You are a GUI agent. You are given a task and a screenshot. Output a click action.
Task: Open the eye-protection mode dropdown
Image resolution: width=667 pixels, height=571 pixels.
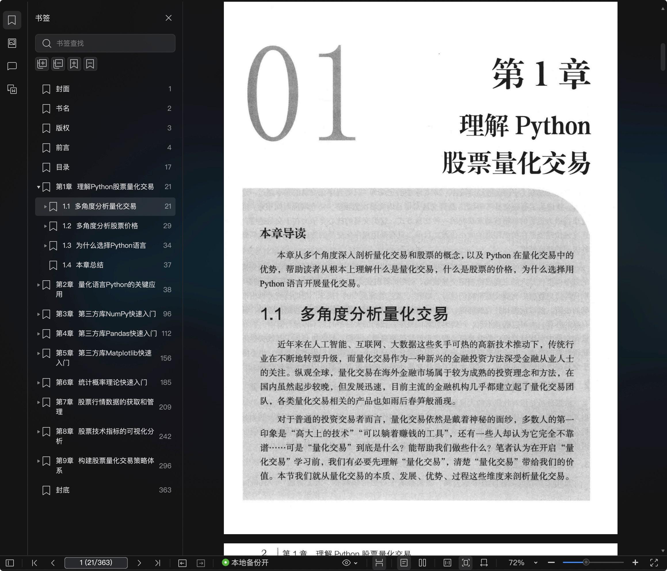(x=350, y=563)
